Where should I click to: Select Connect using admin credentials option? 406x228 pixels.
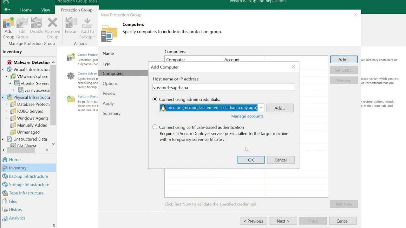coord(155,99)
